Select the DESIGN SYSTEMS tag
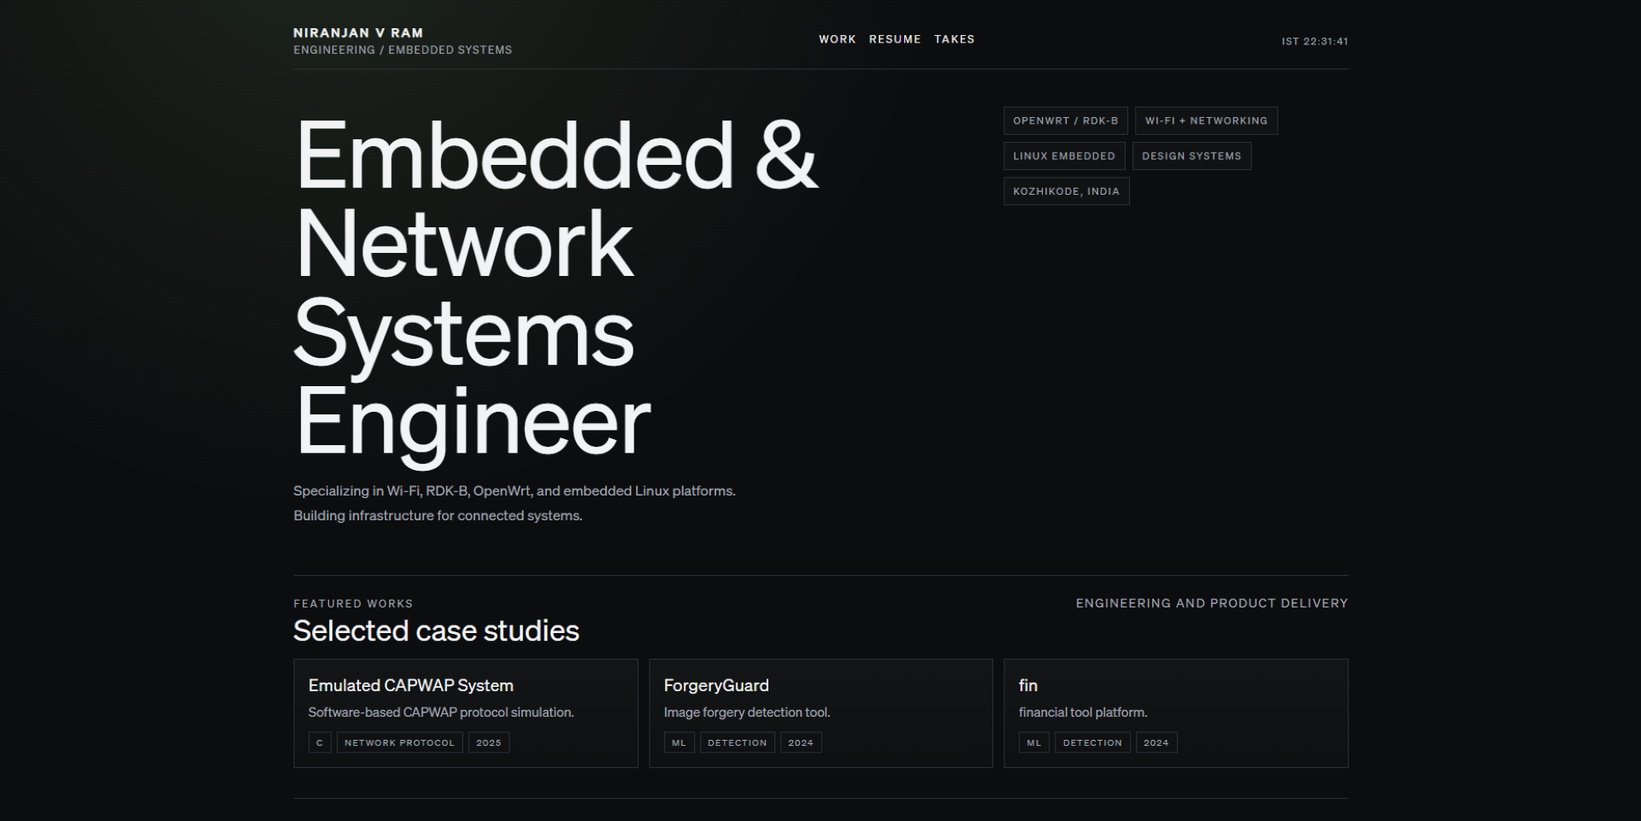This screenshot has height=821, width=1641. point(1191,155)
